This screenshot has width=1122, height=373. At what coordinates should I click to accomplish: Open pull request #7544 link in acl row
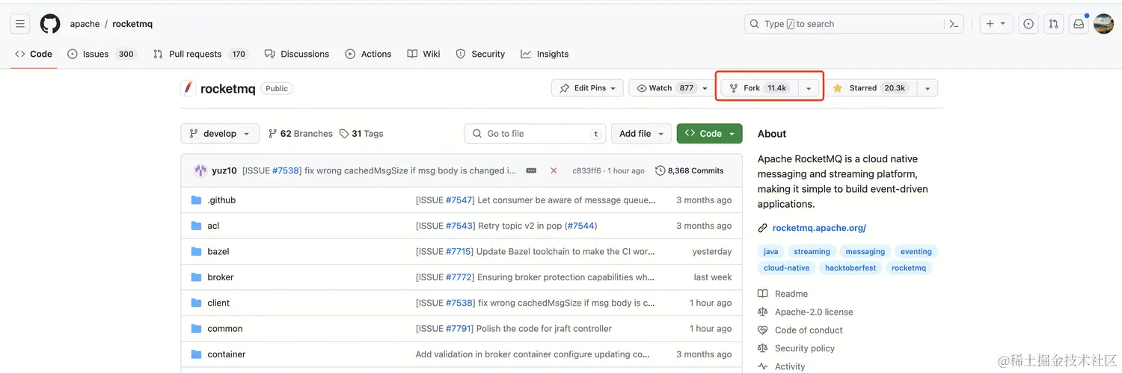click(580, 226)
